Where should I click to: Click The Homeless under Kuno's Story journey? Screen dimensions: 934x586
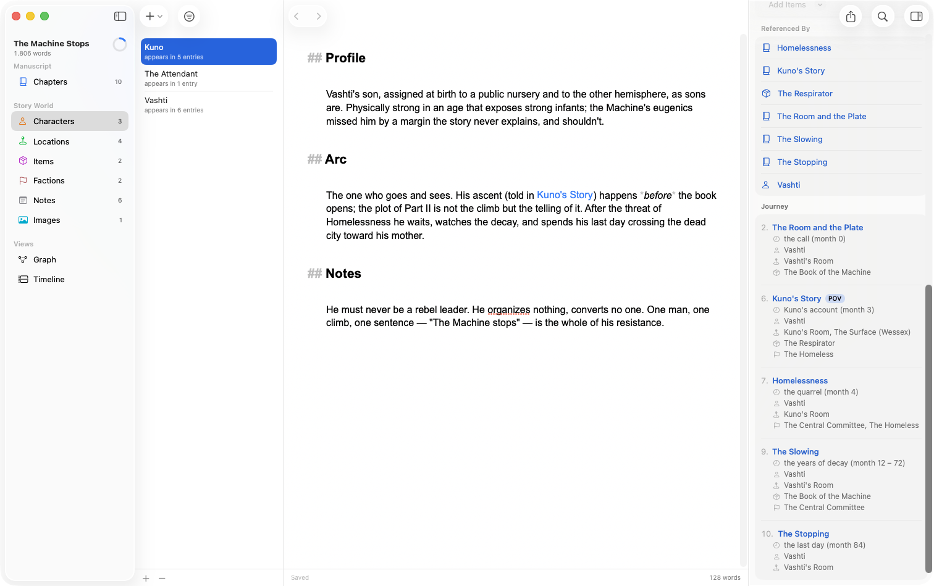tap(808, 354)
